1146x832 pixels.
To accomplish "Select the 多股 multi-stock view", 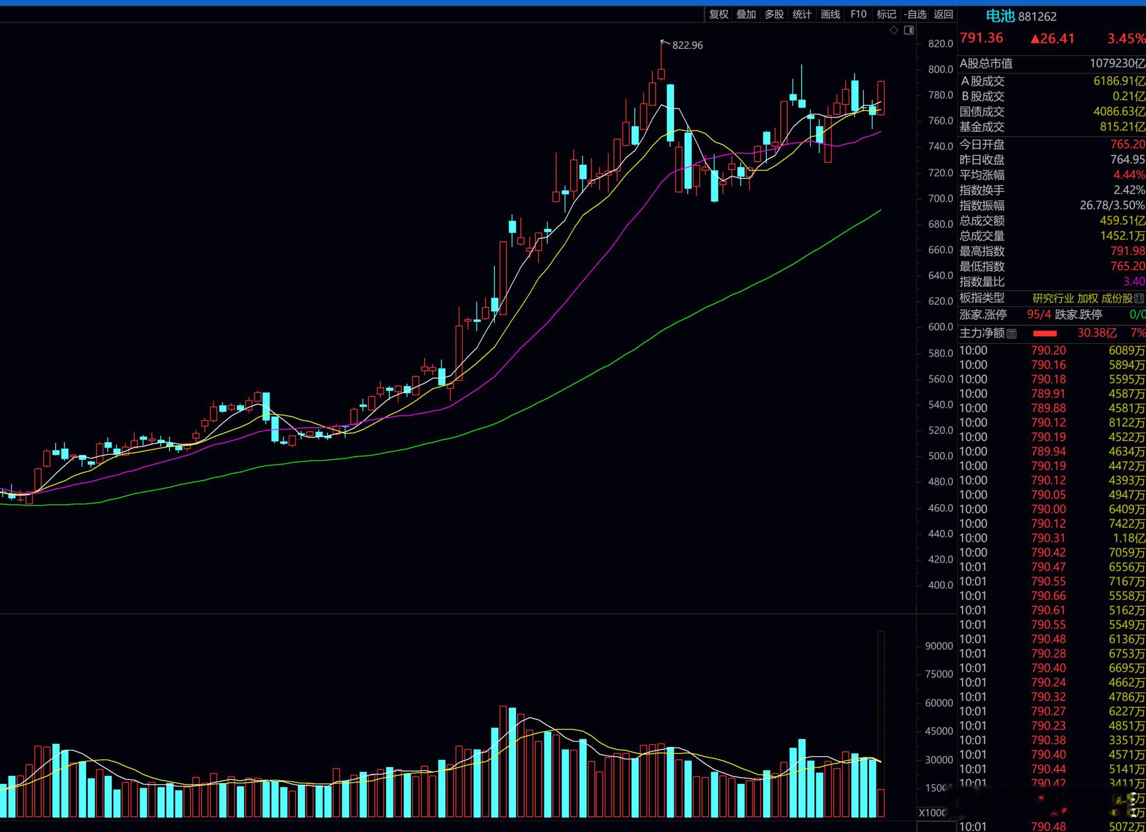I will (x=774, y=14).
